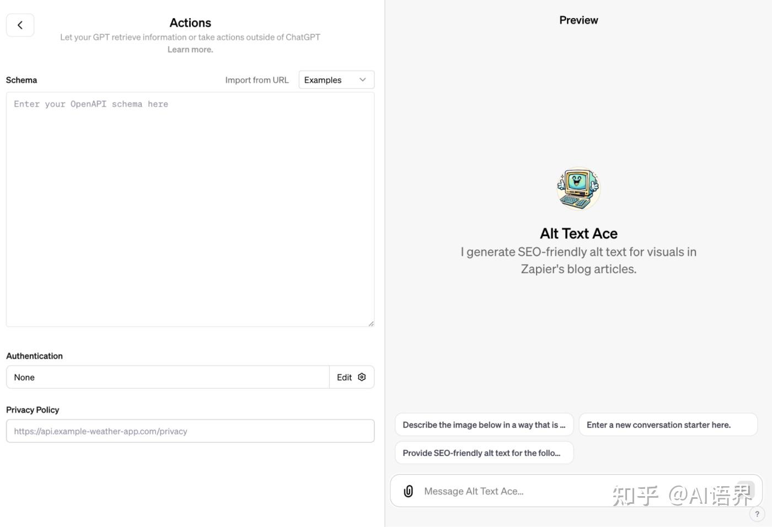Select the Provide SEO-friendly alt text starter

point(484,453)
